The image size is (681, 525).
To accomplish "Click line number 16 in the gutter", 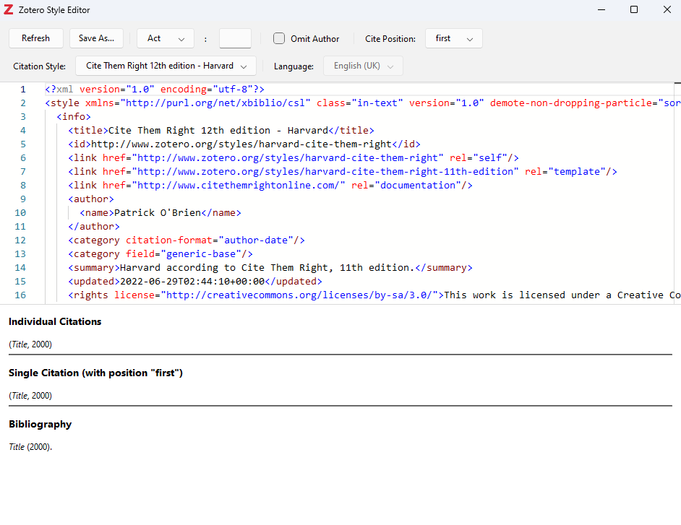I will pyautogui.click(x=20, y=295).
